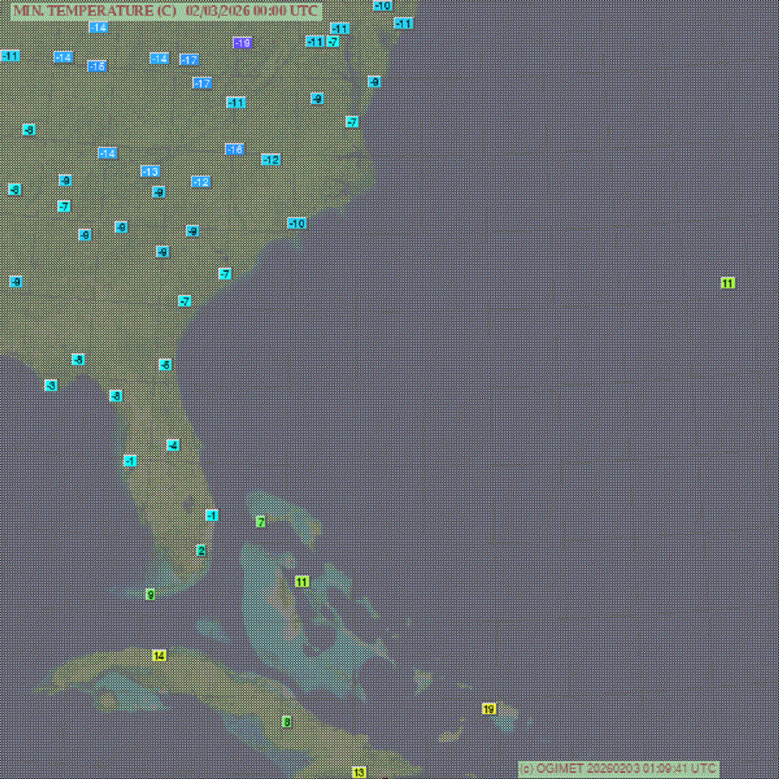Click the -10 marker on the Carolina coast
This screenshot has width=779, height=779.
coord(297,223)
